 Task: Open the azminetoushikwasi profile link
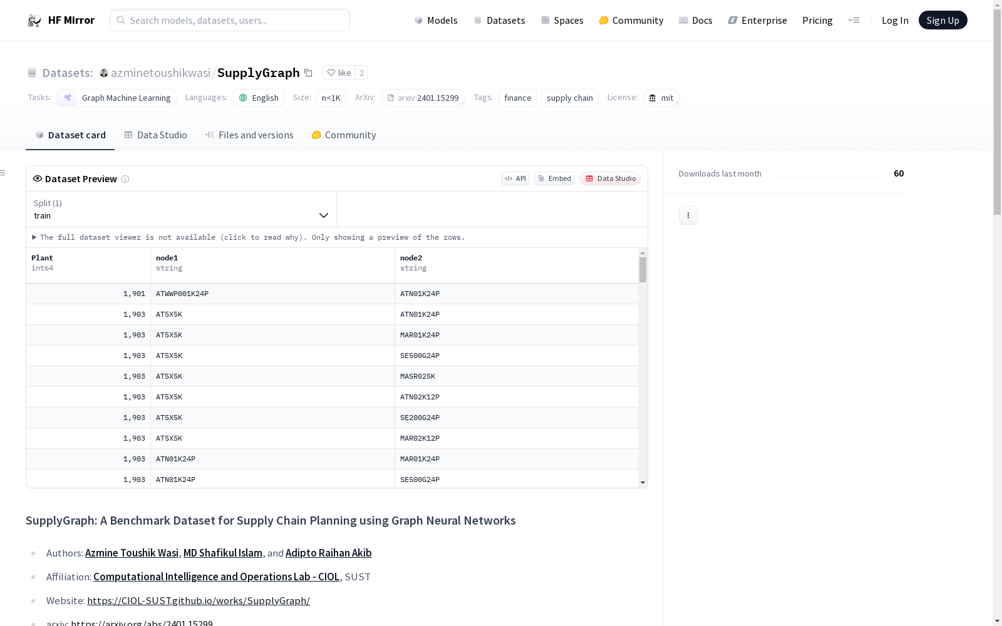click(x=160, y=73)
